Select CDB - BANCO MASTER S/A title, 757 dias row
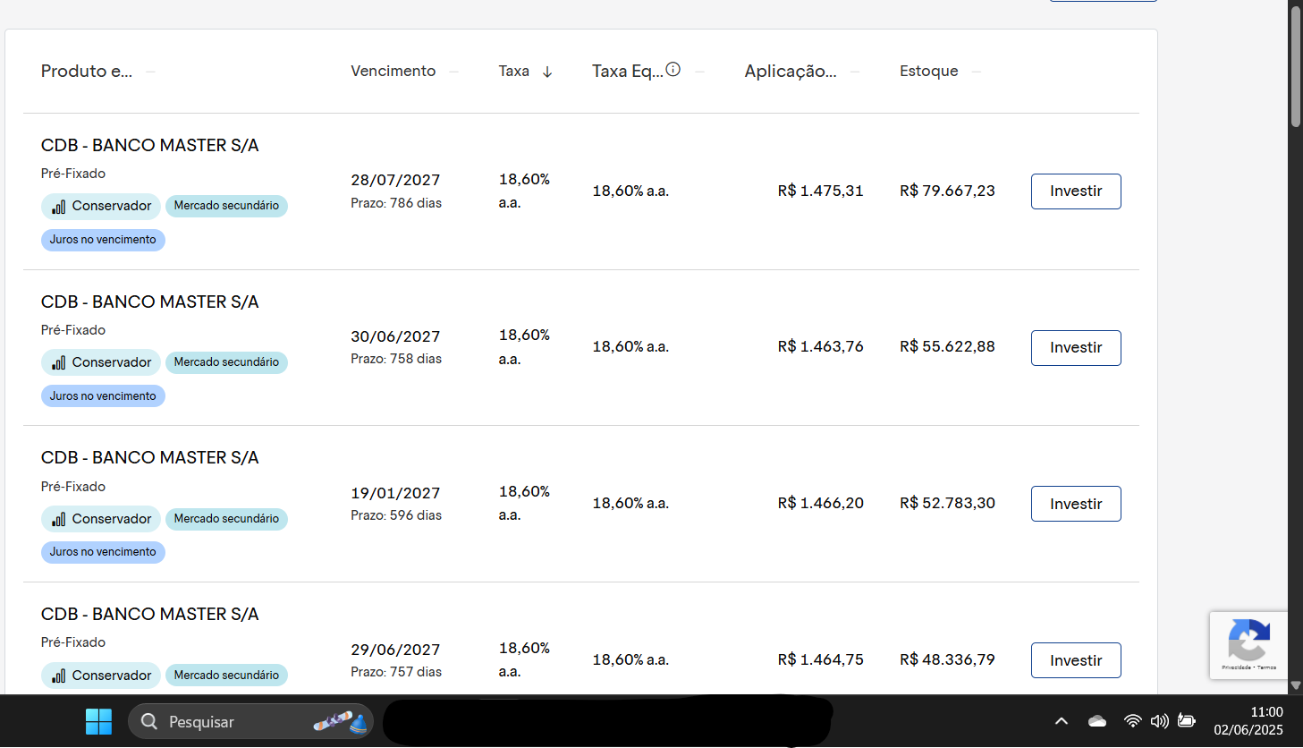The image size is (1303, 748). point(150,615)
